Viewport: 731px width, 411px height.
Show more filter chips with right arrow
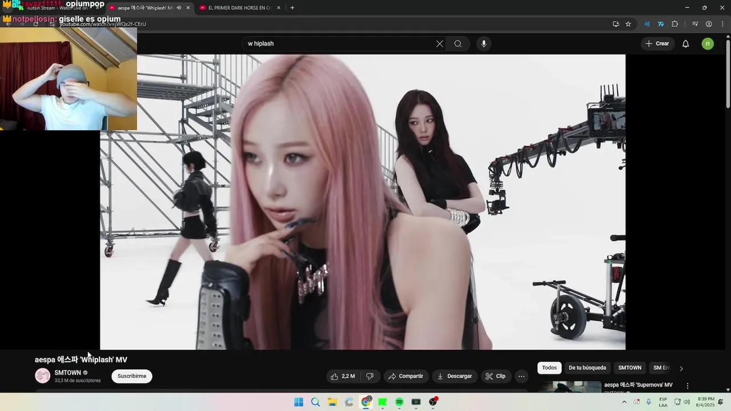pos(681,368)
